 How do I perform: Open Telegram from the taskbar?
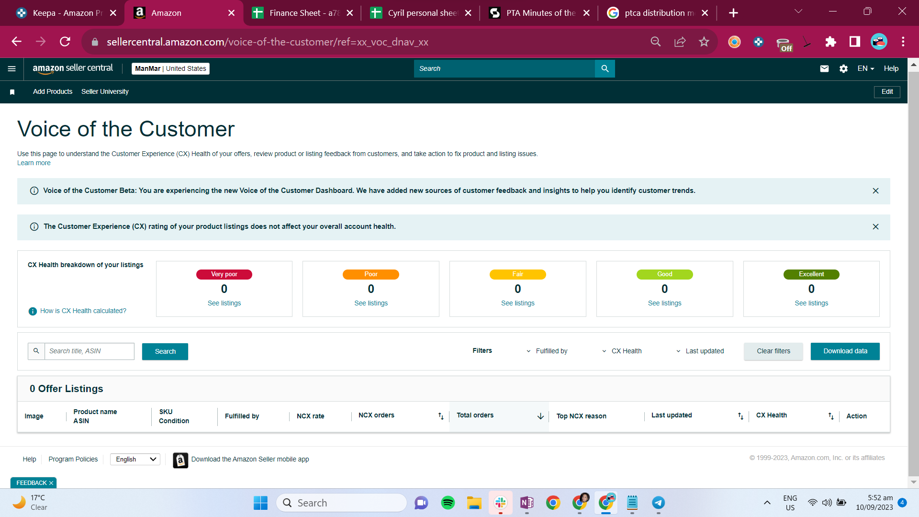pos(659,503)
